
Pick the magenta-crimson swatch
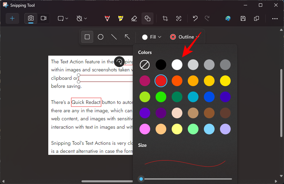[145, 81]
